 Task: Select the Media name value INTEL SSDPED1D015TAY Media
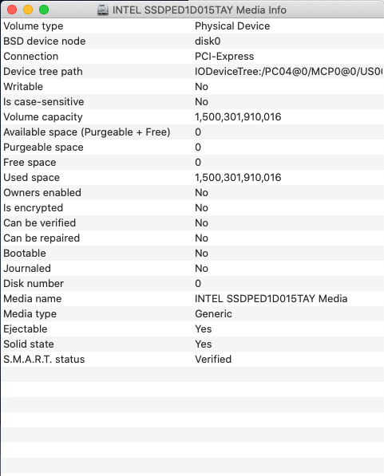click(271, 299)
